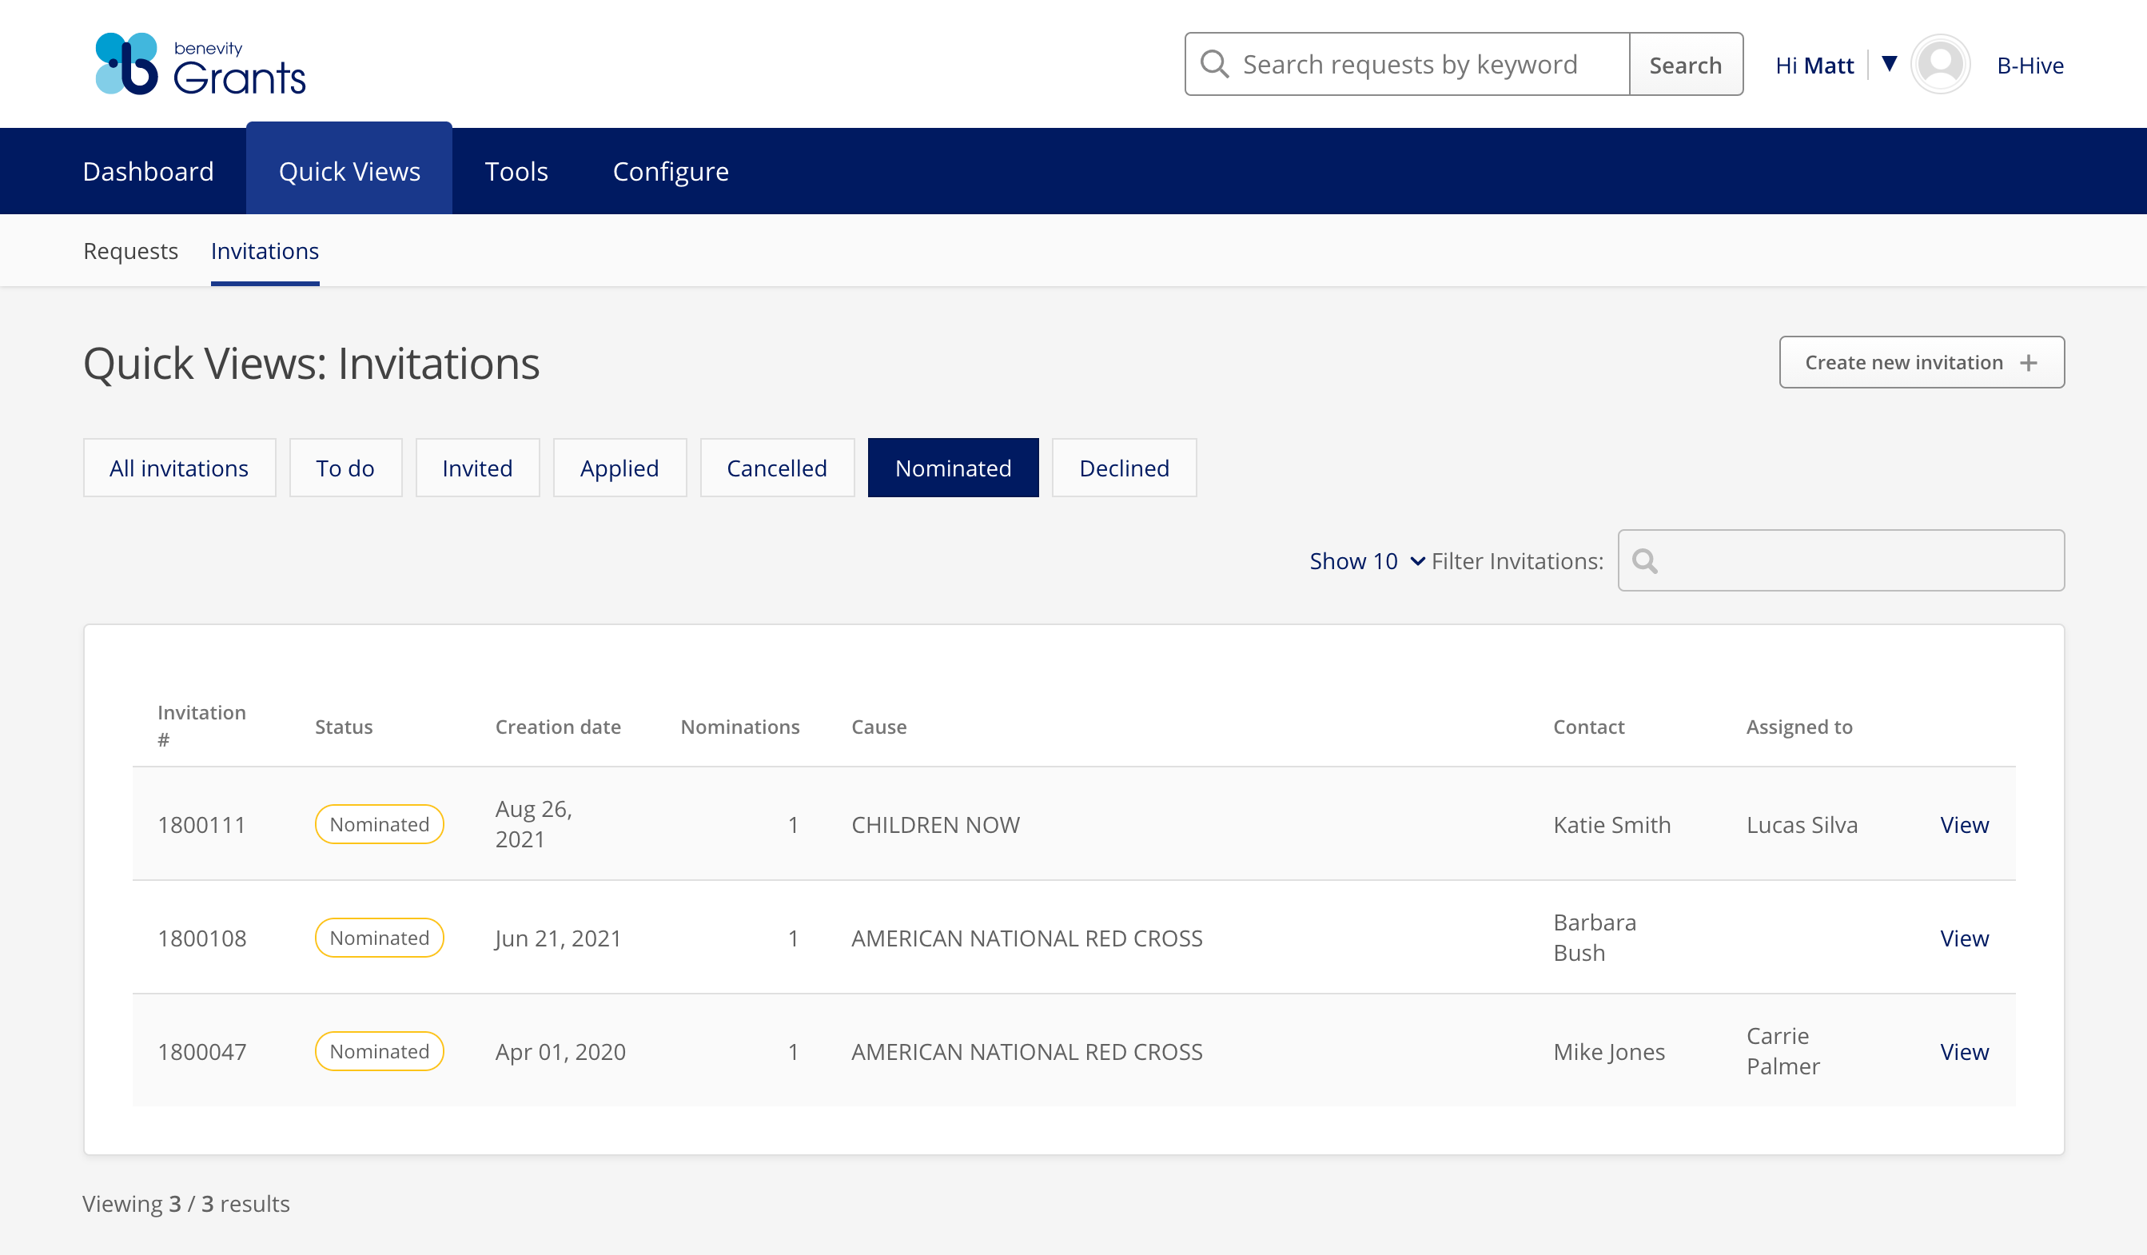Open the Dashboard main menu

[148, 171]
